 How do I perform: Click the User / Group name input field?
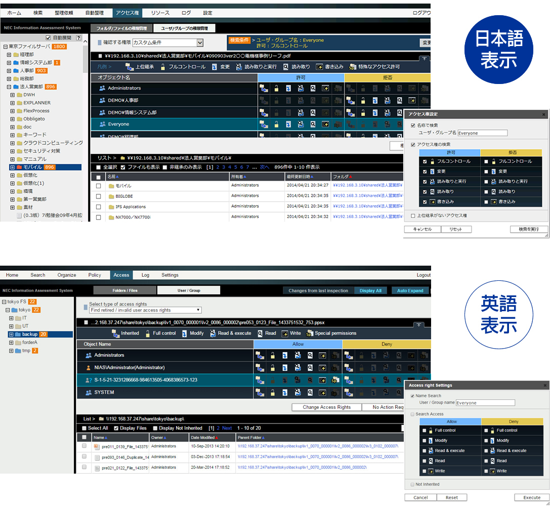pyautogui.click(x=485, y=403)
